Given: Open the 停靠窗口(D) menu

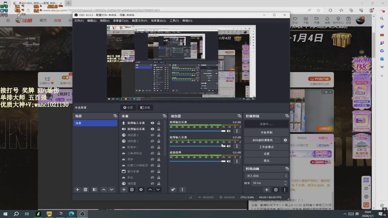Looking at the screenshot, I should (121, 21).
